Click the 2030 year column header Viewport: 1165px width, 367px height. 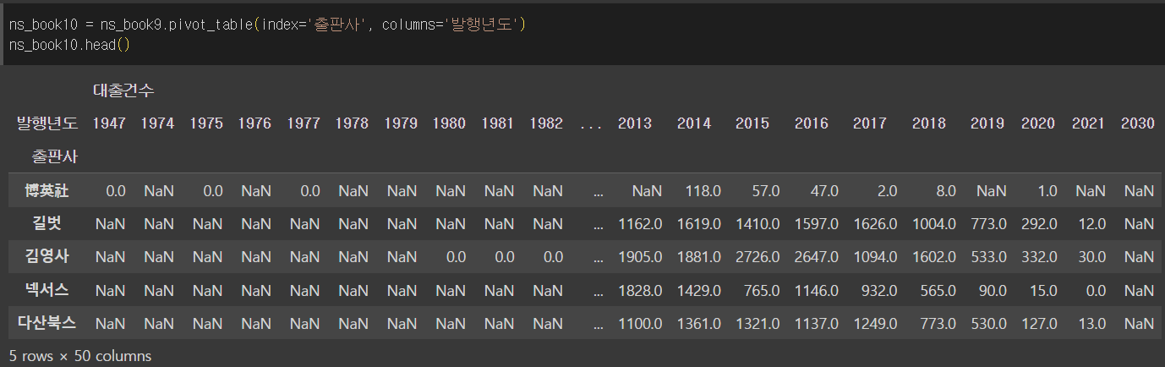coord(1138,123)
